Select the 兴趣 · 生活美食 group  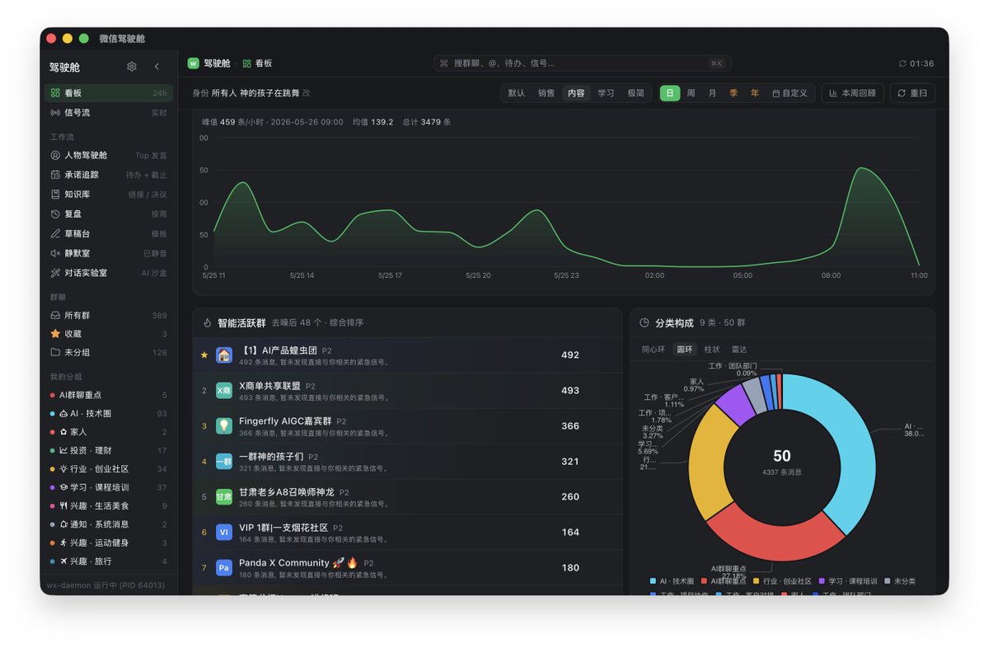(x=109, y=506)
